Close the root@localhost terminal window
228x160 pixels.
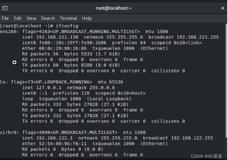coord(223,8)
